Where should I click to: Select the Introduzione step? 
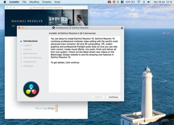31,41
